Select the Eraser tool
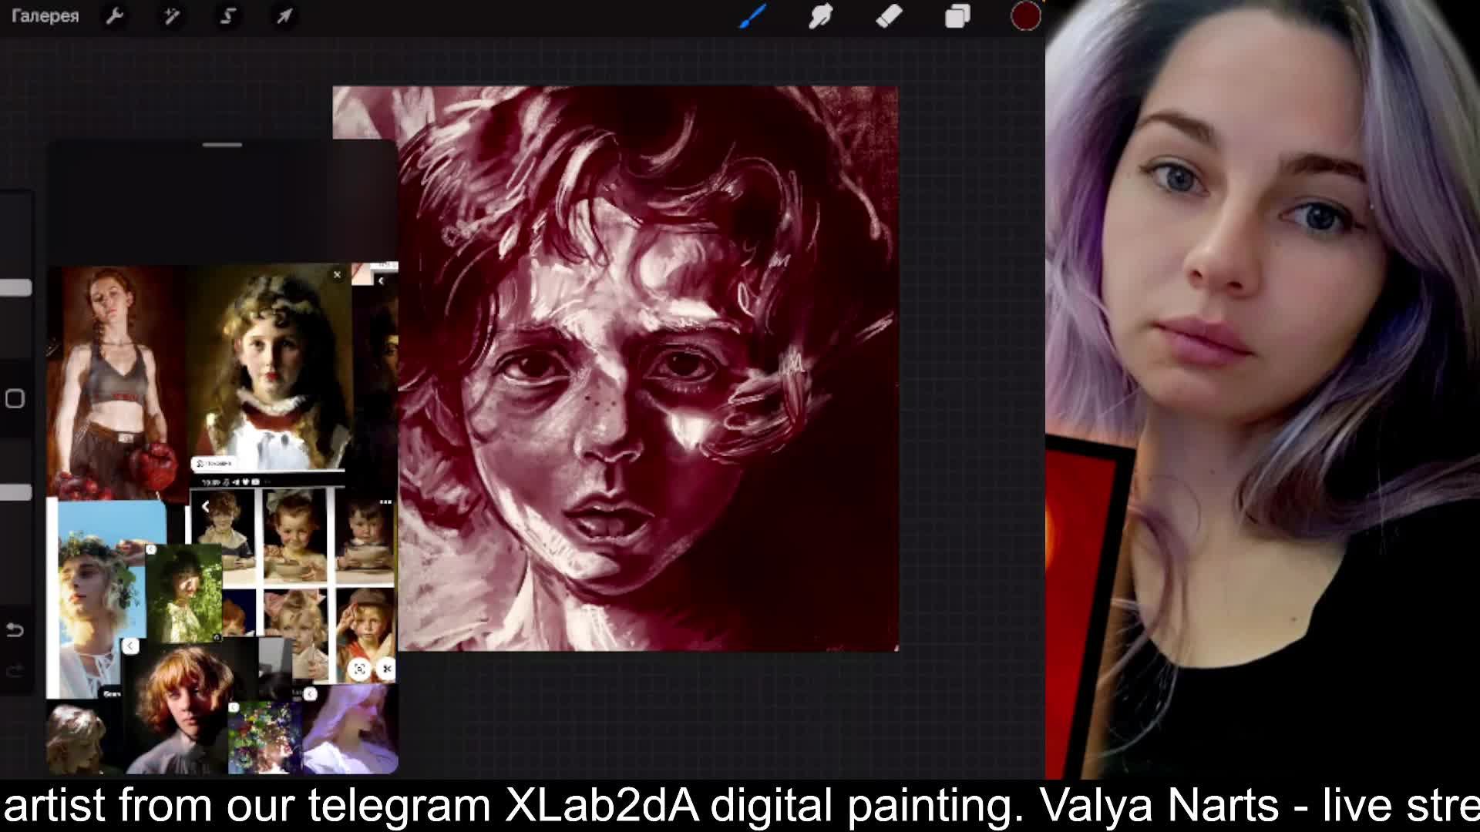1480x832 pixels. (x=889, y=16)
